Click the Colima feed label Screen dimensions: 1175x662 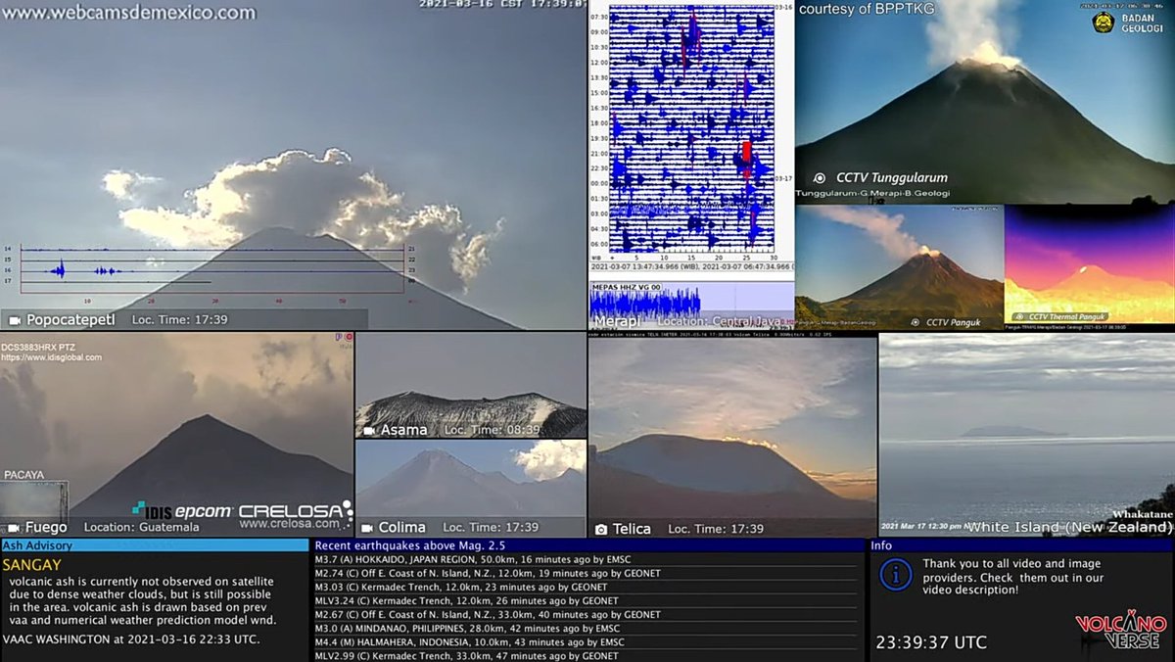(402, 528)
